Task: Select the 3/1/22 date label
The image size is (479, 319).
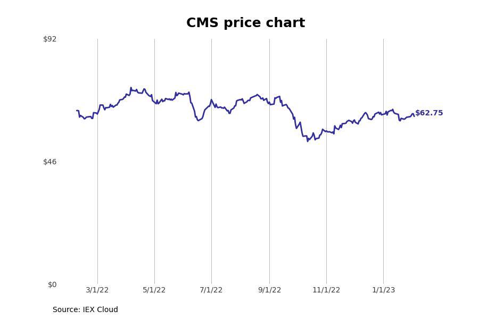Action: pyautogui.click(x=97, y=290)
